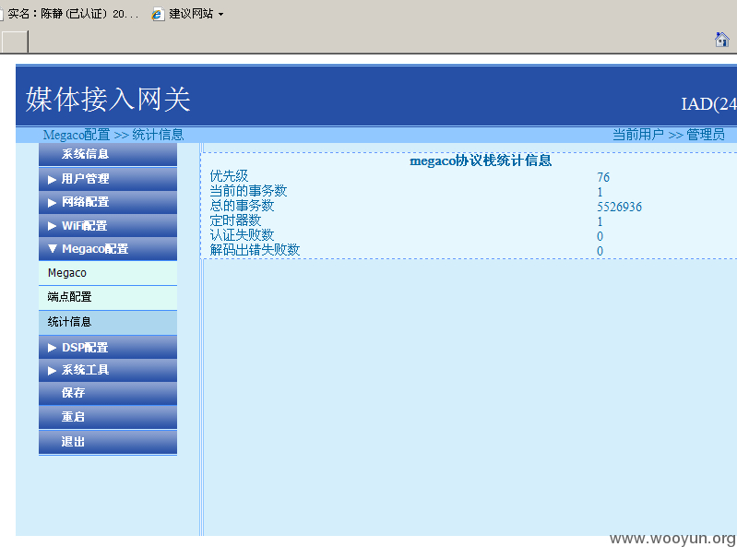Open the Megaco submenu item
737x547 pixels.
tap(108, 273)
